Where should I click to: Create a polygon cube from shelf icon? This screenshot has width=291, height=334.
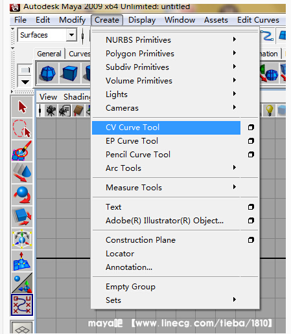(x=69, y=74)
